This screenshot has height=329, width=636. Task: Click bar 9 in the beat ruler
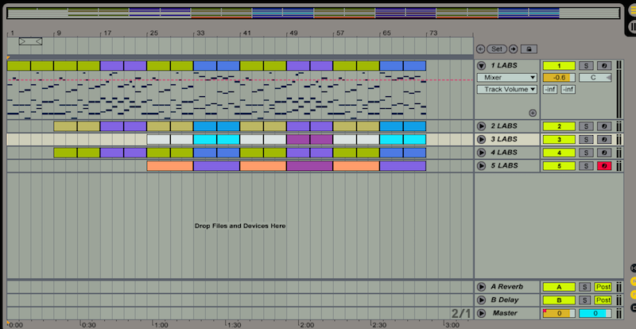[59, 33]
